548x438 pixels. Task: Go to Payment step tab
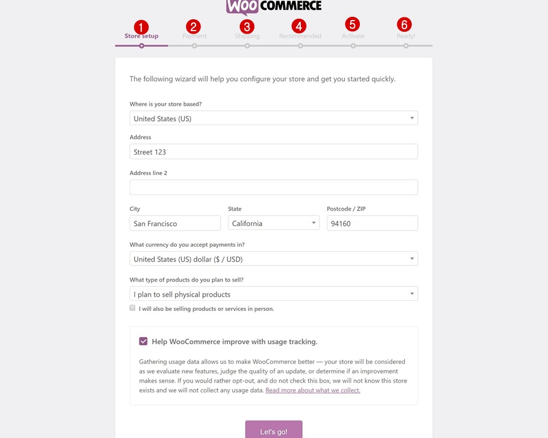194,37
